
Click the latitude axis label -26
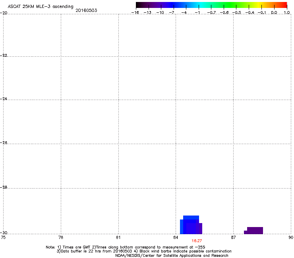4,143
